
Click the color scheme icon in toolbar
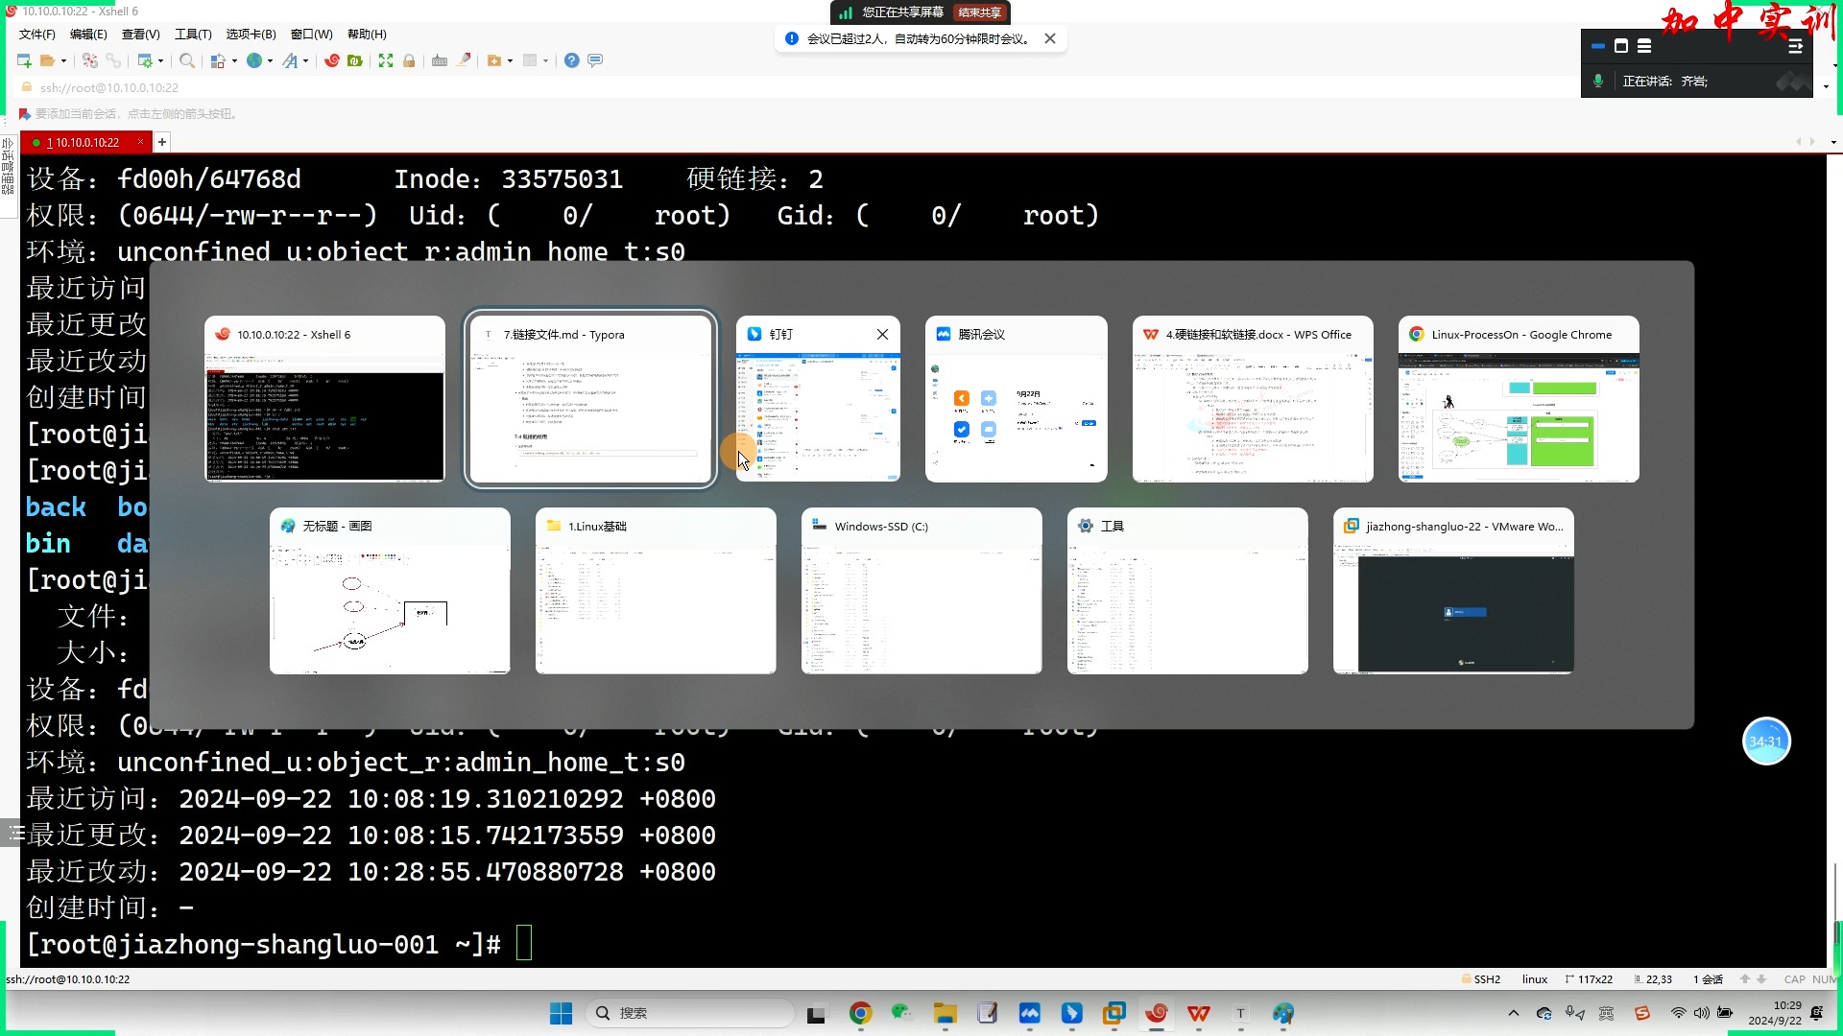click(x=219, y=60)
